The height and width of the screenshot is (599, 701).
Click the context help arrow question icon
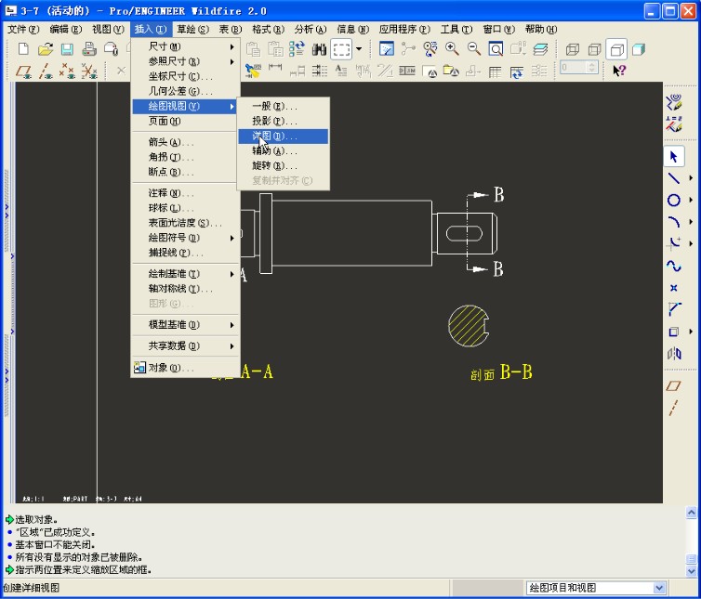pyautogui.click(x=619, y=71)
